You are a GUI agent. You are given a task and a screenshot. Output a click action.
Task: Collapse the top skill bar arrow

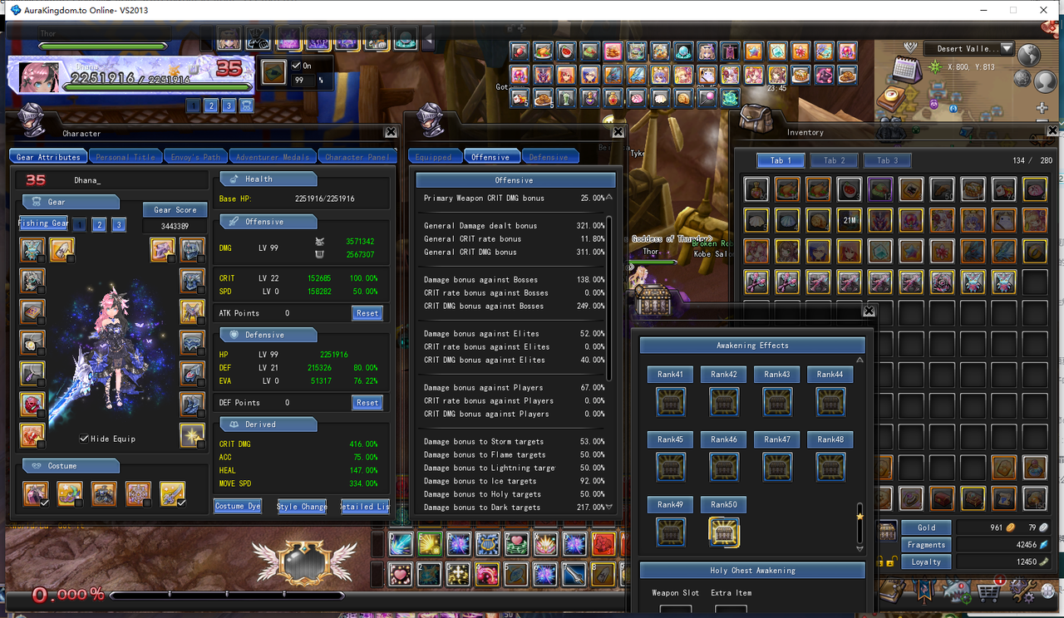pos(428,38)
